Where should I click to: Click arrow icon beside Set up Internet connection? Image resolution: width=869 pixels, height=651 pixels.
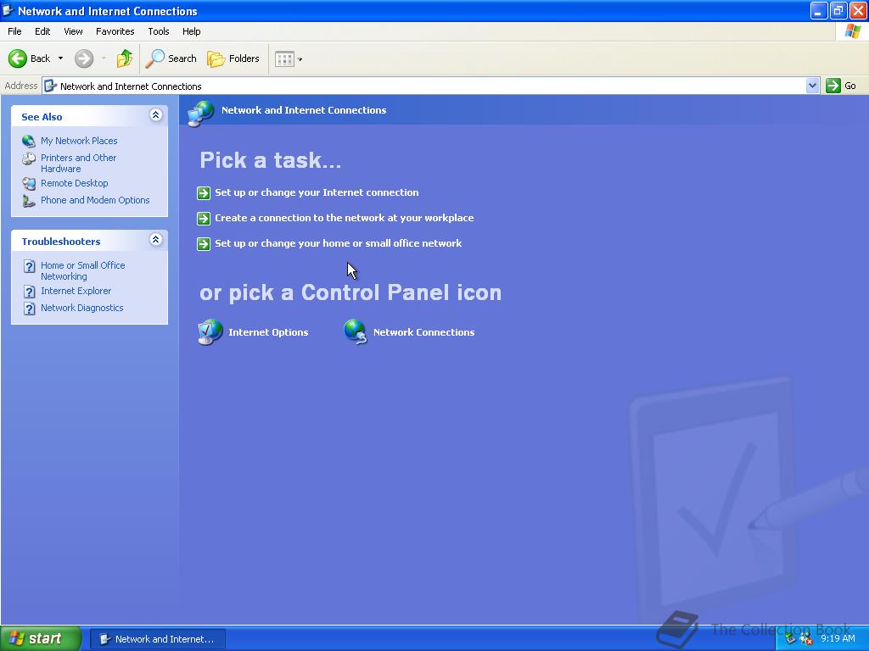click(204, 192)
